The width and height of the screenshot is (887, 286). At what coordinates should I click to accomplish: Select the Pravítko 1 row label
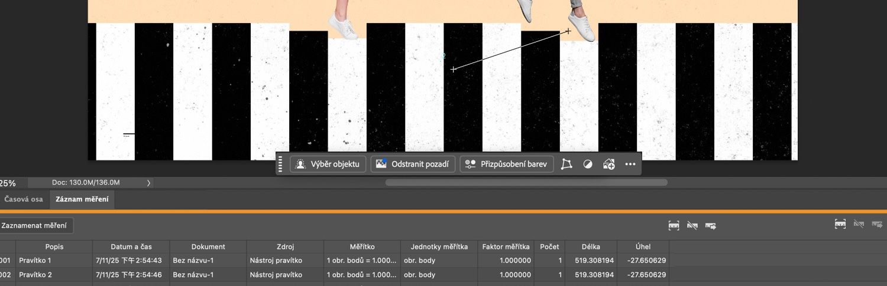tap(35, 260)
